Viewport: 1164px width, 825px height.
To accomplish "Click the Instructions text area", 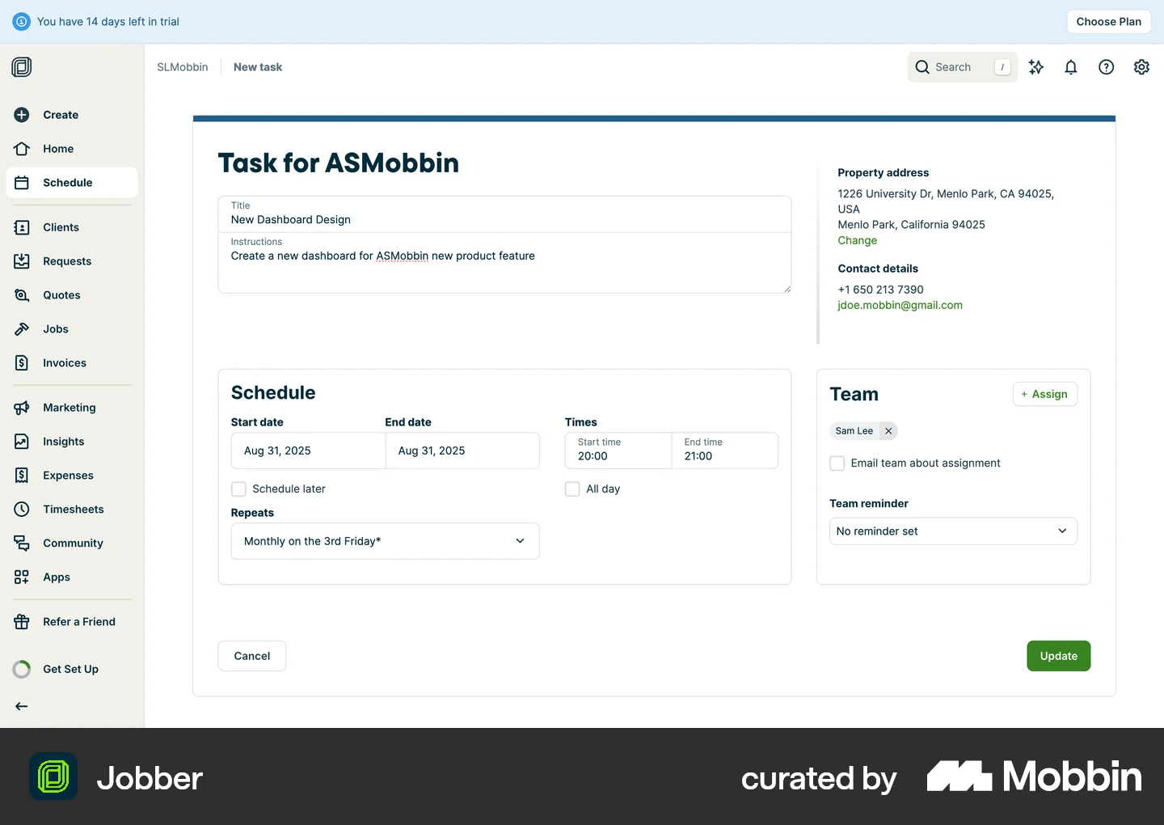I will [504, 263].
